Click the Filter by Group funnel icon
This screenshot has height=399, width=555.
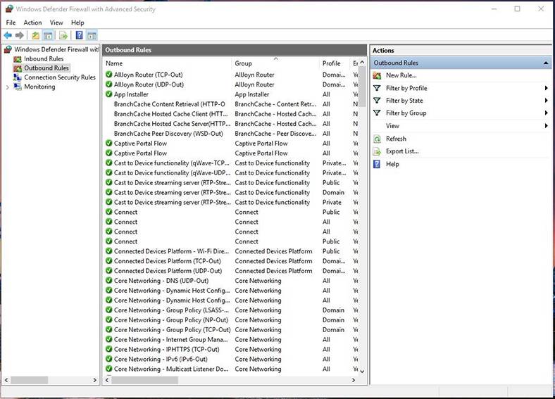[378, 113]
